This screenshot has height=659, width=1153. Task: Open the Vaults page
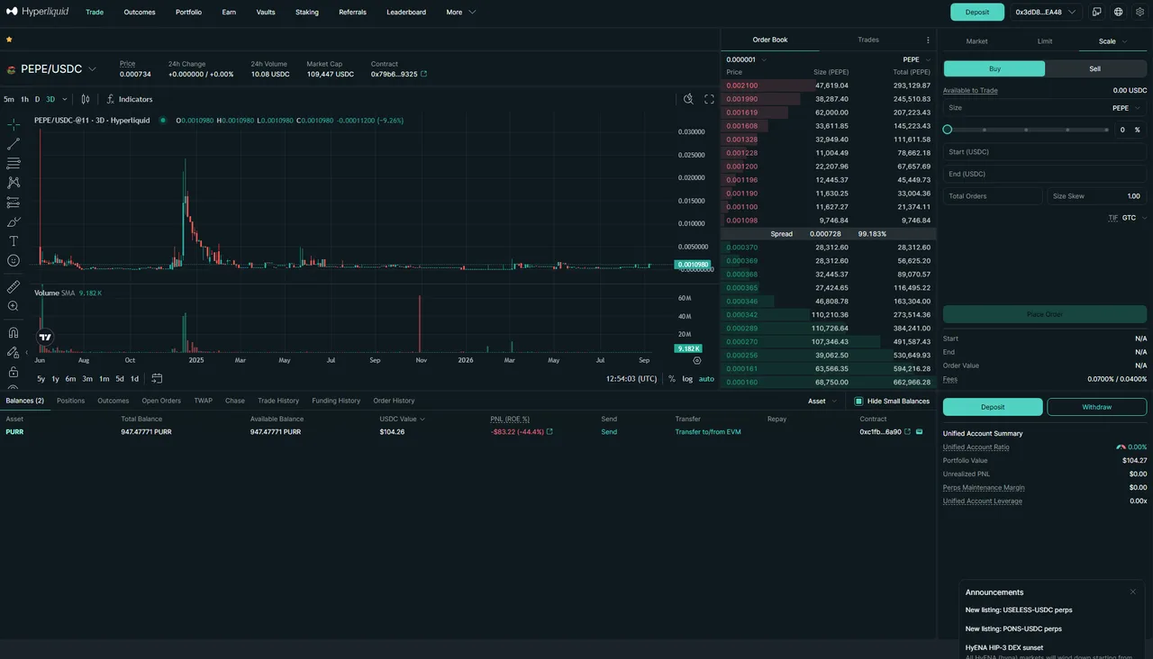point(266,13)
